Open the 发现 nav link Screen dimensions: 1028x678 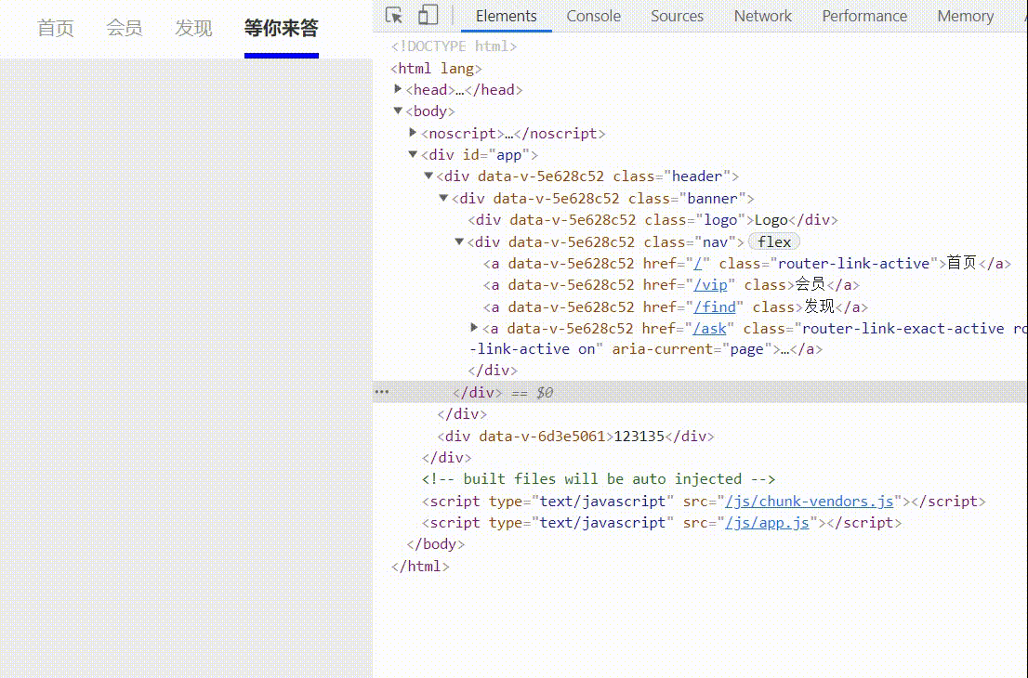(193, 28)
